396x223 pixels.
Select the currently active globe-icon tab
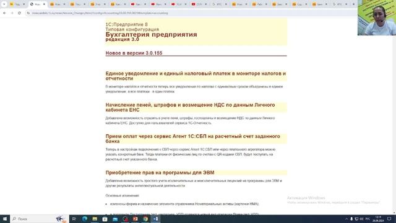point(37,4)
